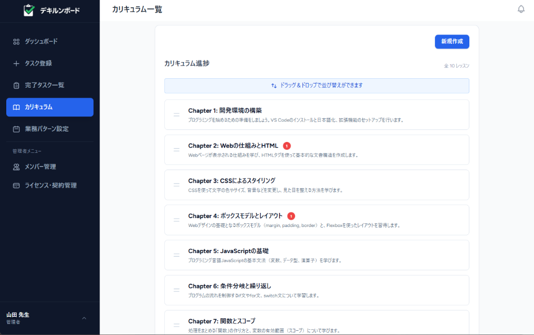
Task: Click the icon beside 業務パターン設定
Action: pyautogui.click(x=17, y=129)
